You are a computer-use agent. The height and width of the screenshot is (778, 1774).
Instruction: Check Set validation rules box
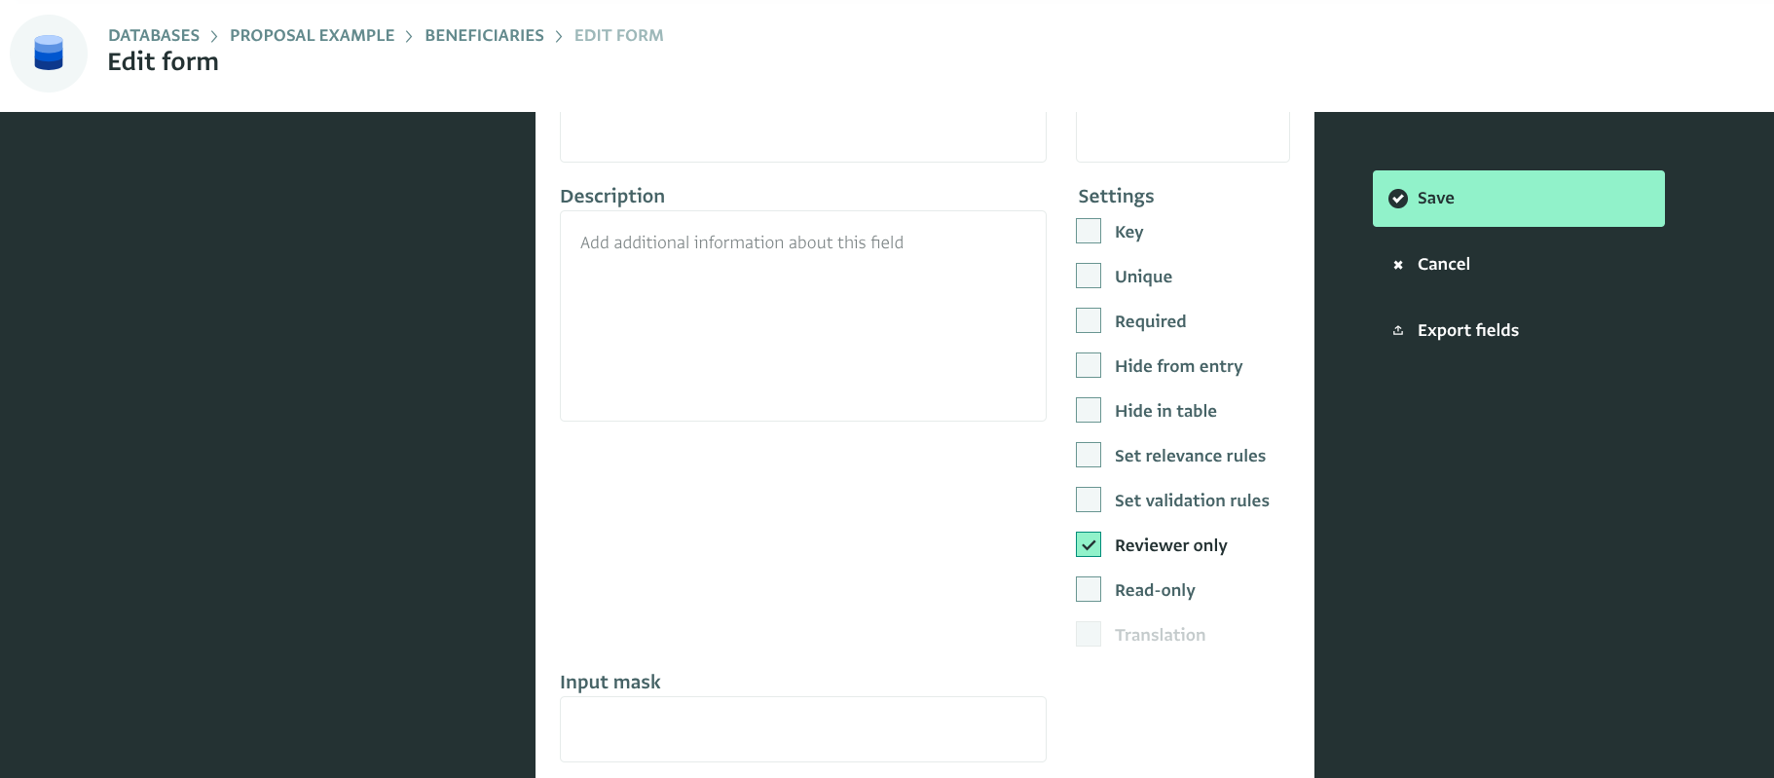pyautogui.click(x=1089, y=500)
